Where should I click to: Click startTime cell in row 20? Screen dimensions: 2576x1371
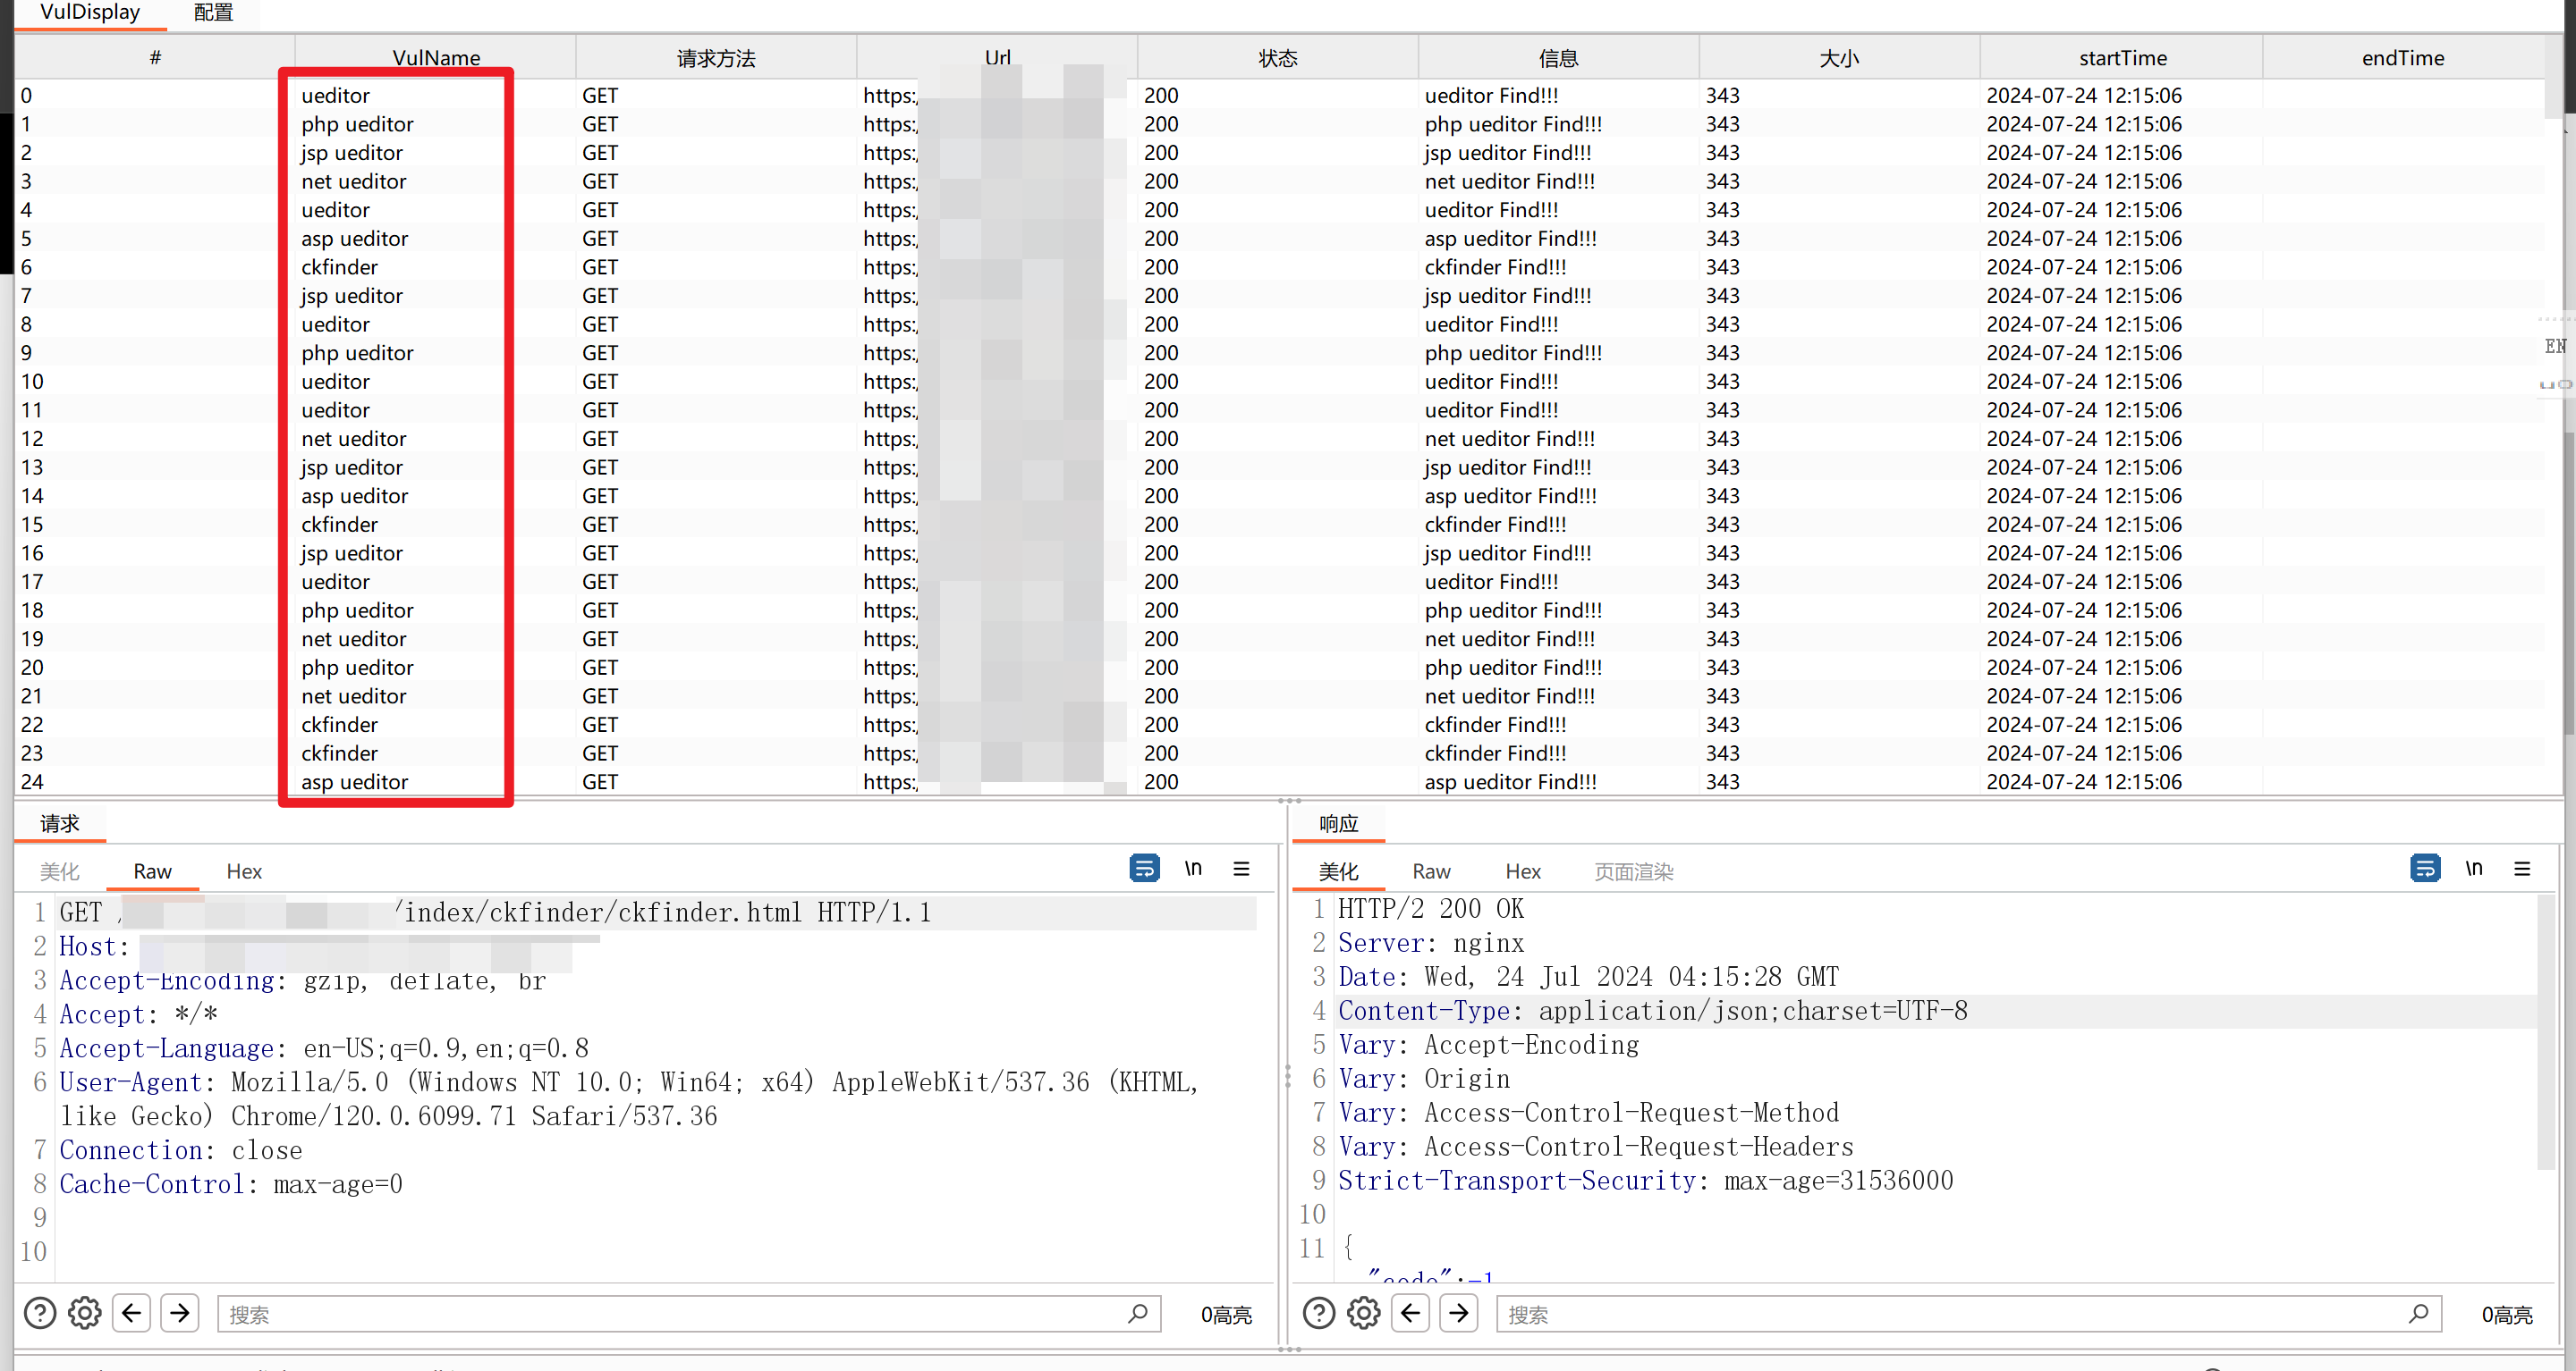(x=2083, y=668)
